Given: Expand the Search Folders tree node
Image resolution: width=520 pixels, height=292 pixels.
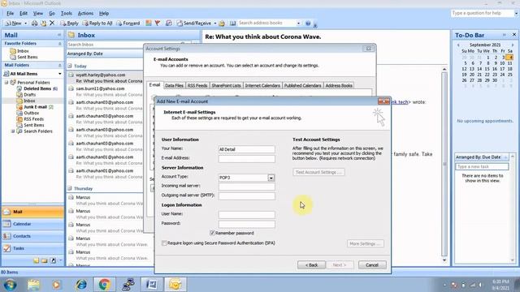Looking at the screenshot, I should pos(13,131).
